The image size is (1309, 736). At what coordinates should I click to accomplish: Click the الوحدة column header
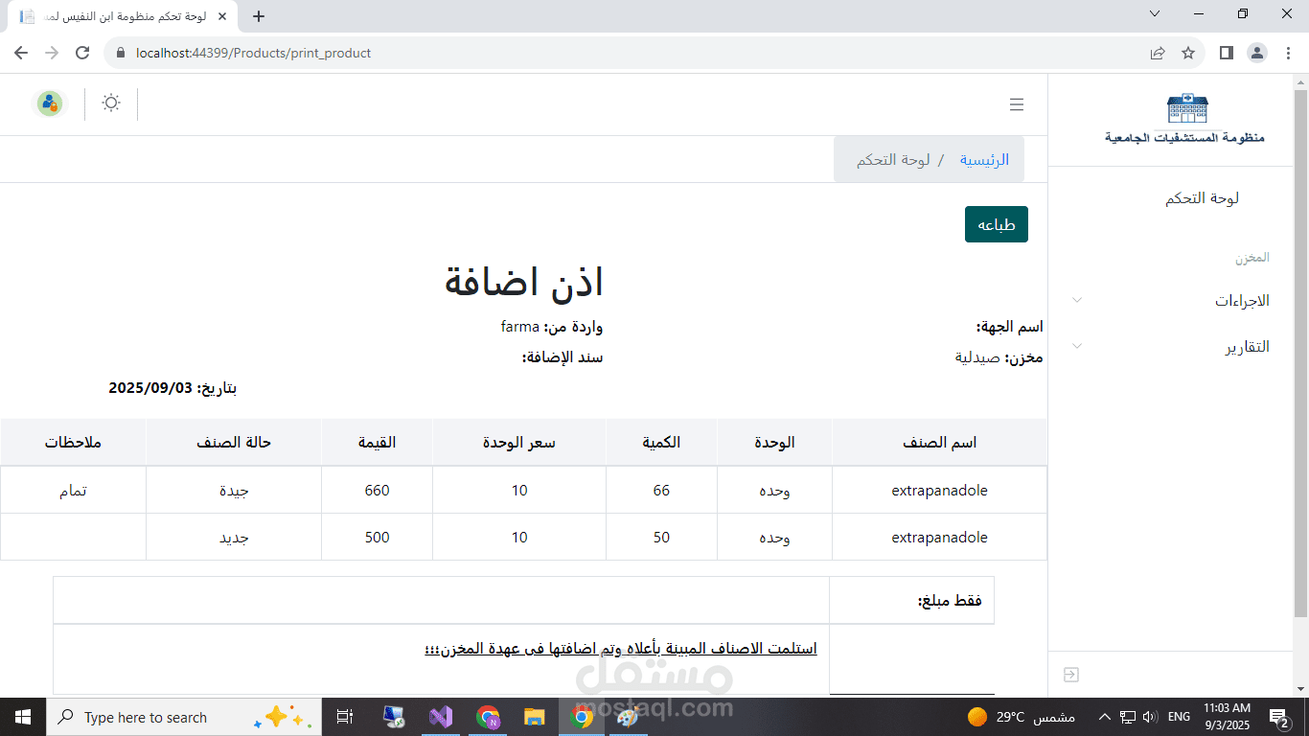[x=774, y=442]
